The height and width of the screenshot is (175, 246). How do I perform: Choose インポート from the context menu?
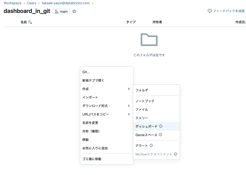(107, 97)
